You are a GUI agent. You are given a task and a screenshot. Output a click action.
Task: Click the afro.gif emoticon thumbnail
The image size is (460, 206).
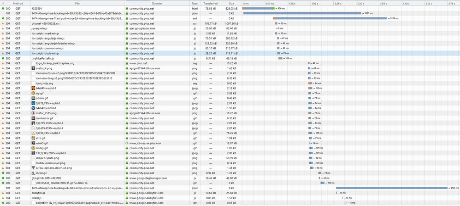[33, 138]
